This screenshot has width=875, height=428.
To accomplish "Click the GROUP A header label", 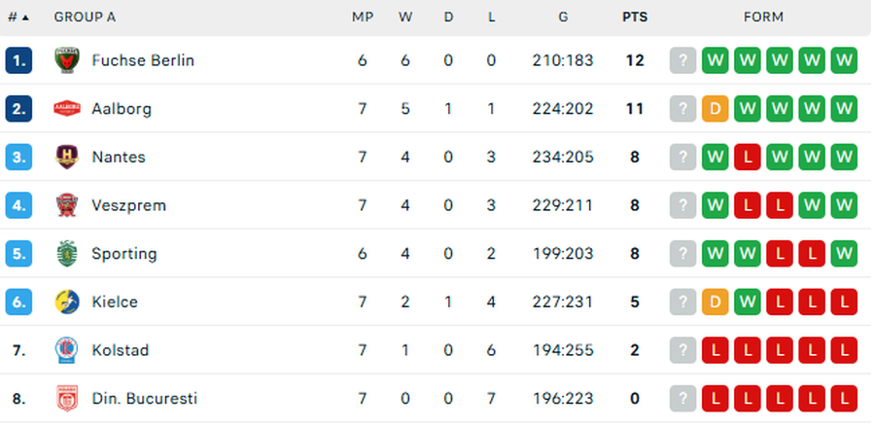I will point(85,18).
